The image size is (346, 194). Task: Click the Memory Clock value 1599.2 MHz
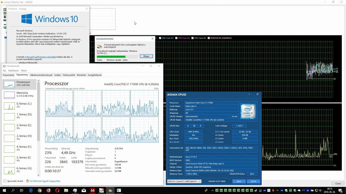coord(192,174)
